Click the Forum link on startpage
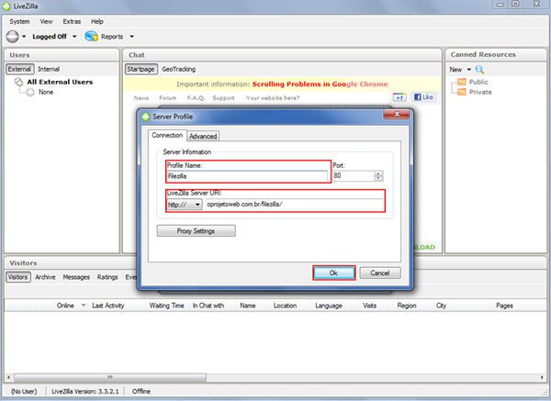The image size is (551, 401). (168, 98)
